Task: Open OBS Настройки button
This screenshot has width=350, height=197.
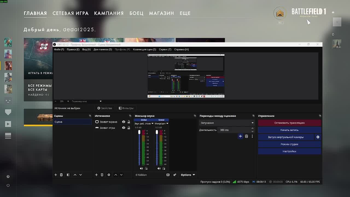Action: [289, 151]
